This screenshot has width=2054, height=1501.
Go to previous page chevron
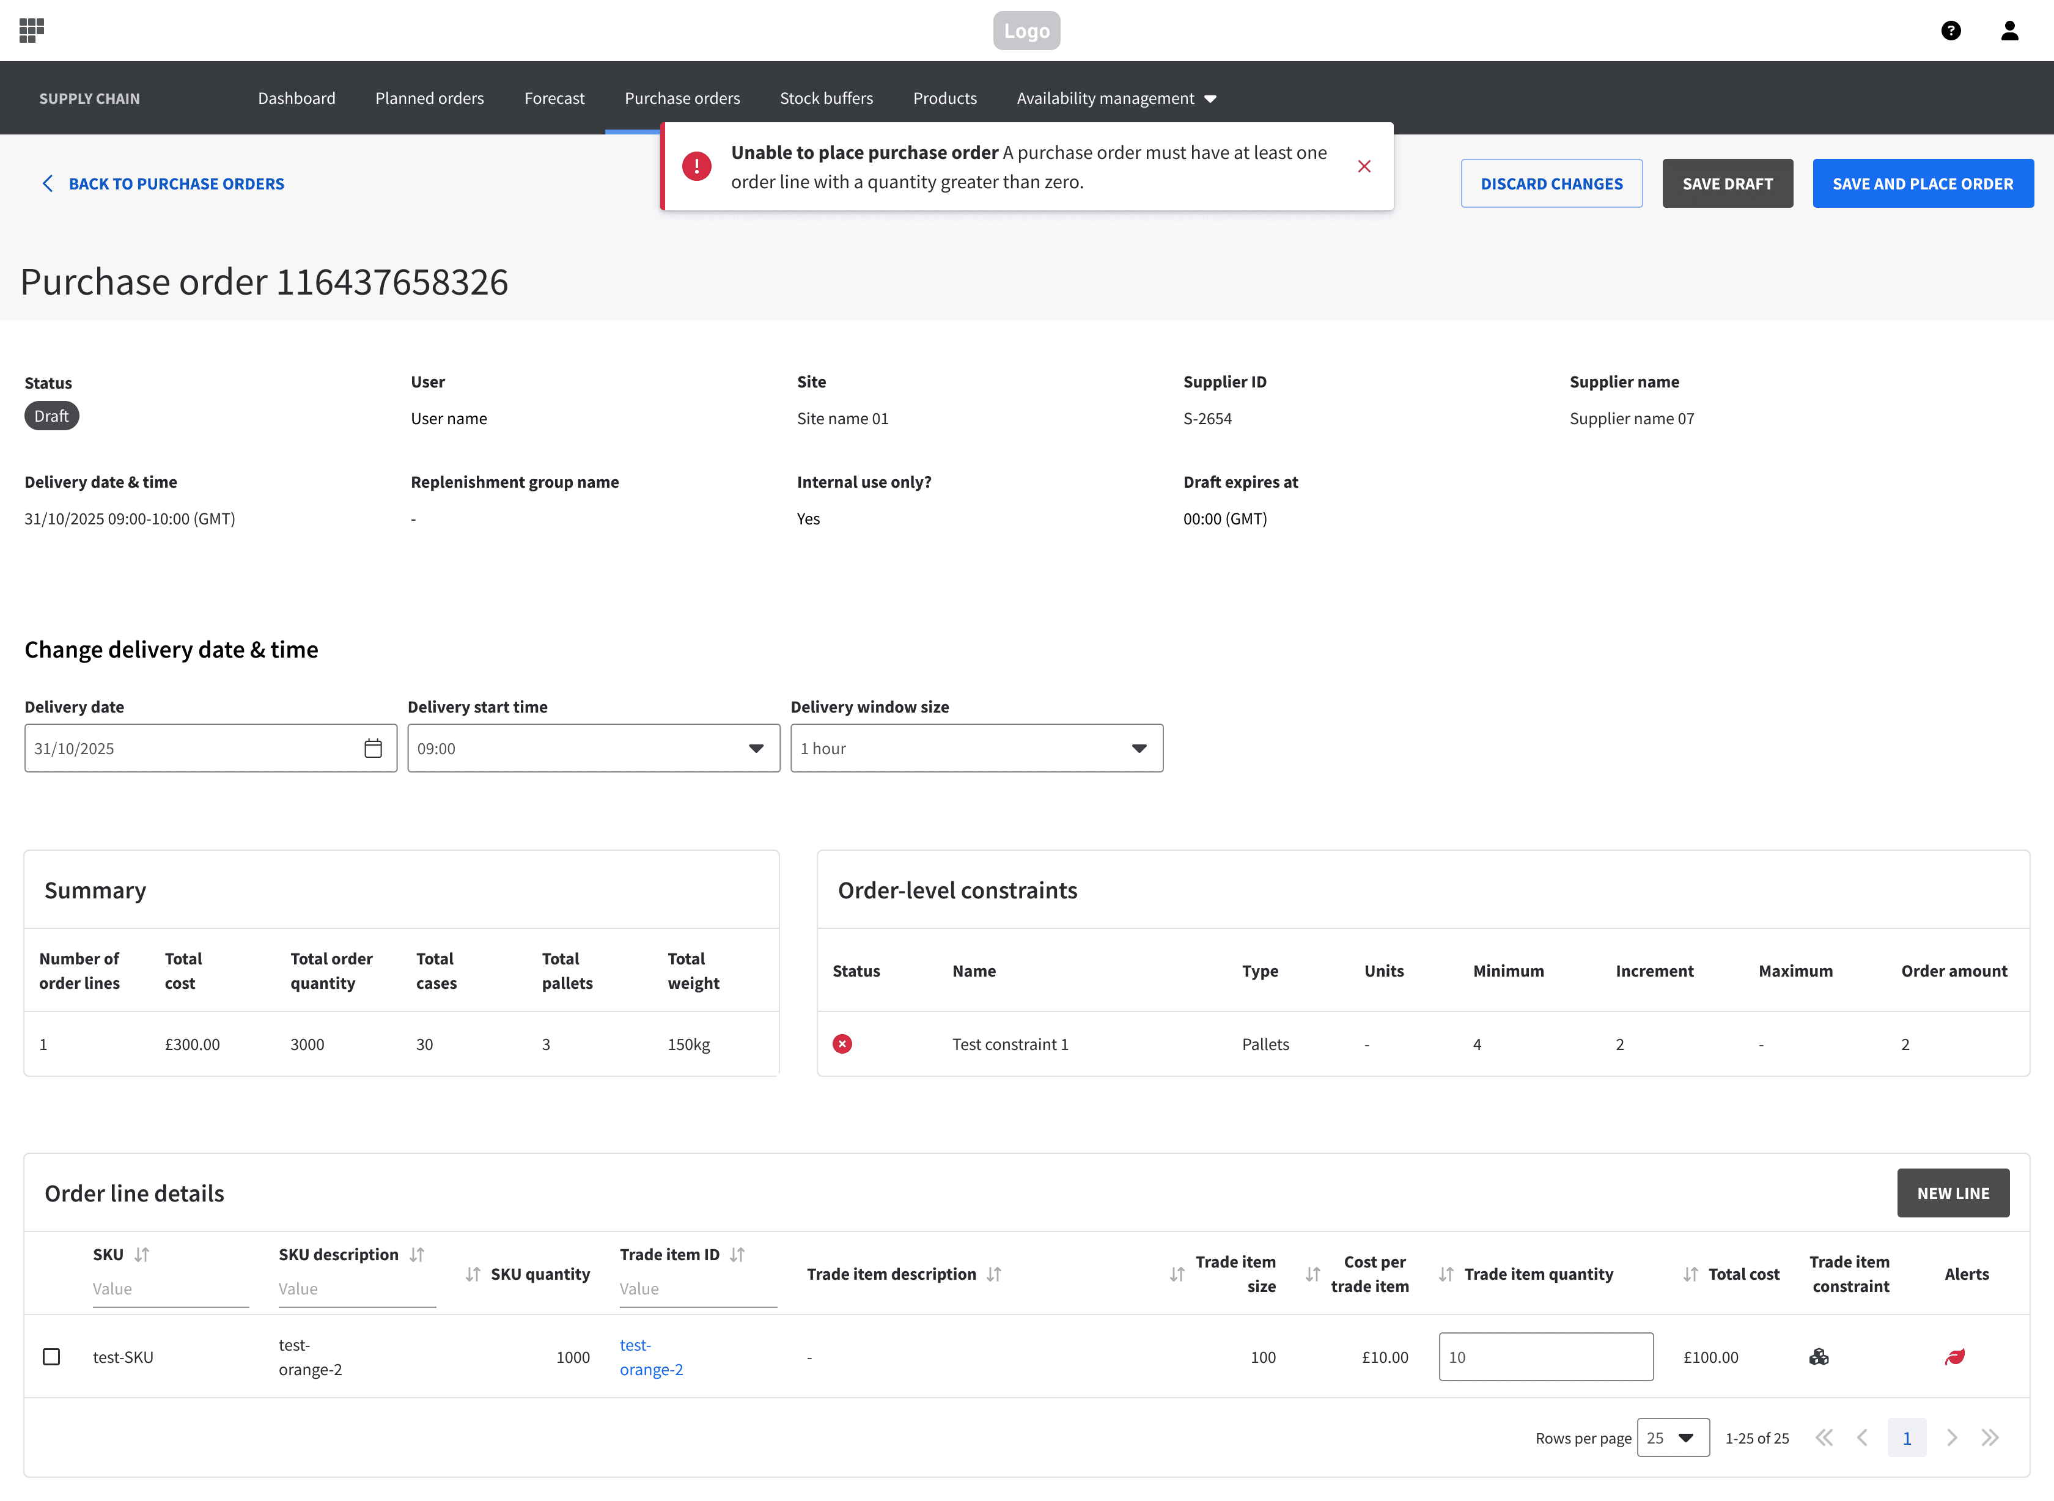coord(1862,1437)
